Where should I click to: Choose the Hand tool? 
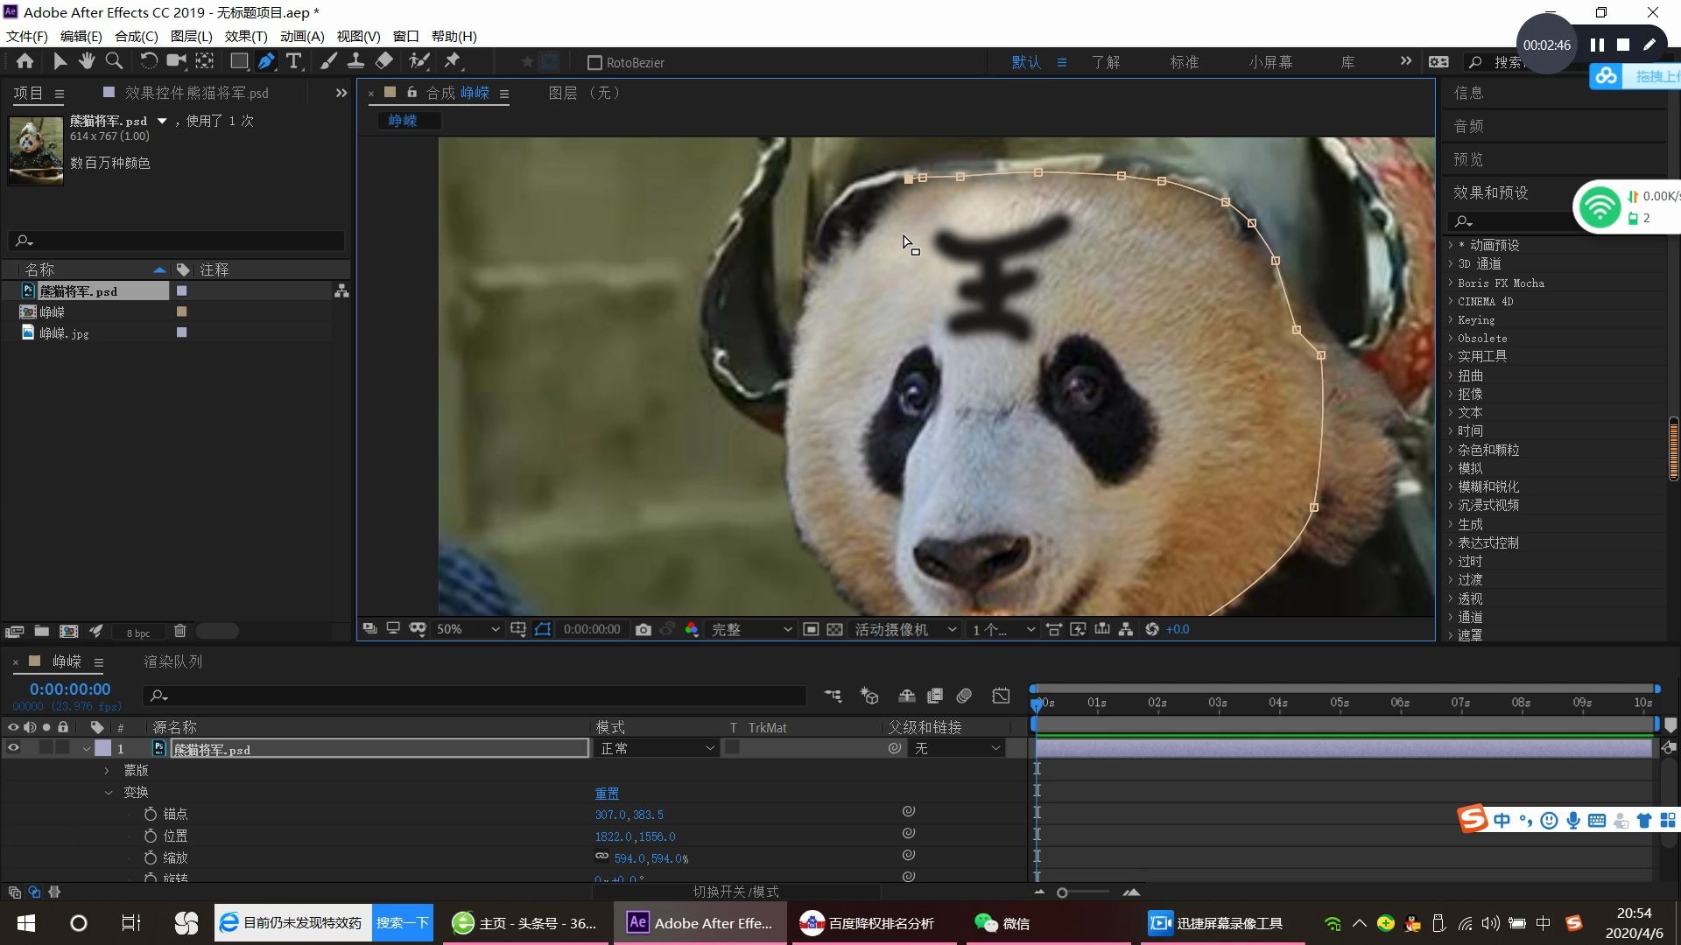point(87,61)
